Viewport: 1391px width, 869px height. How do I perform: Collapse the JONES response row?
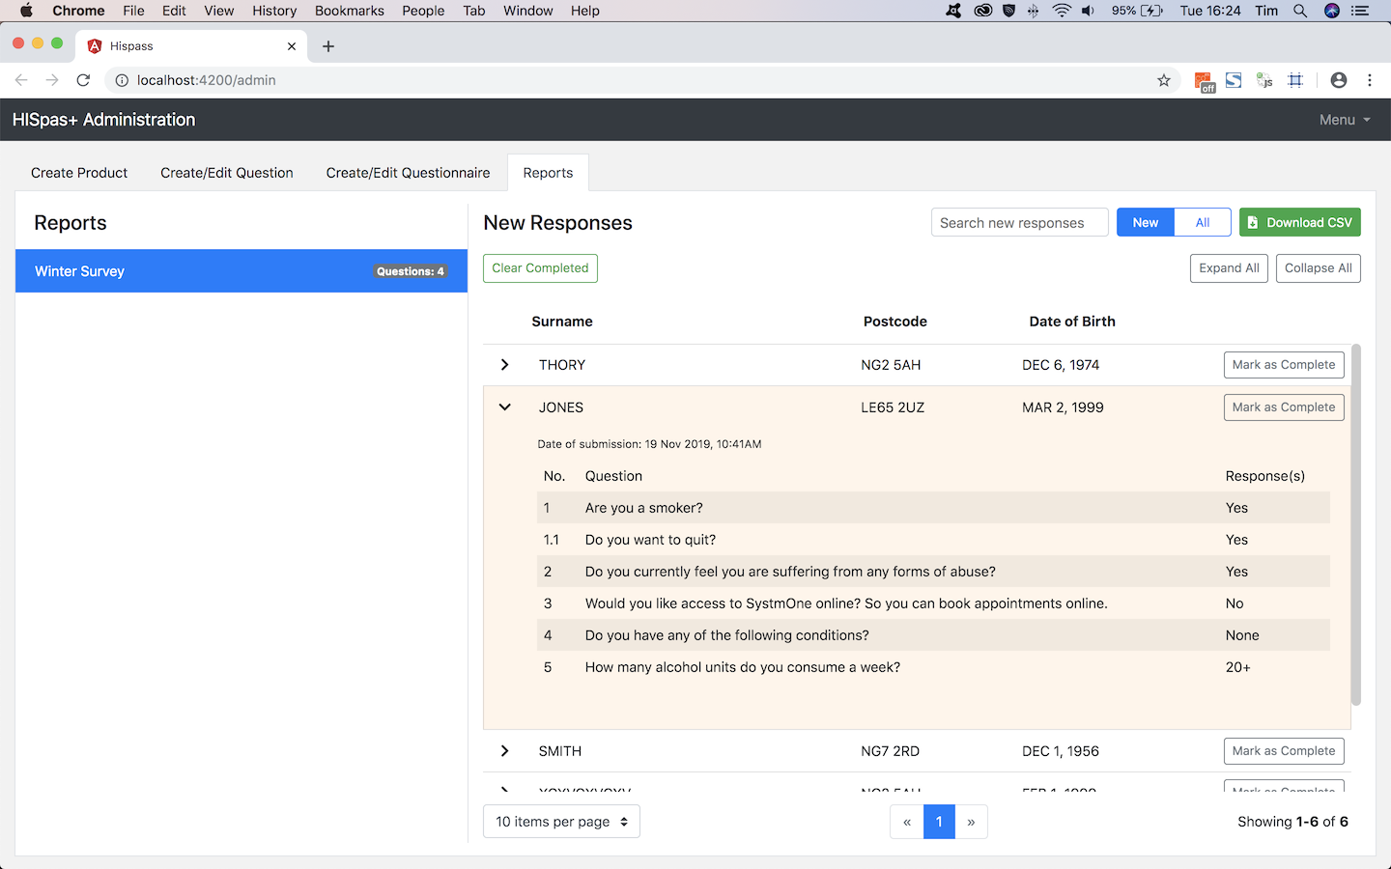[x=504, y=407]
